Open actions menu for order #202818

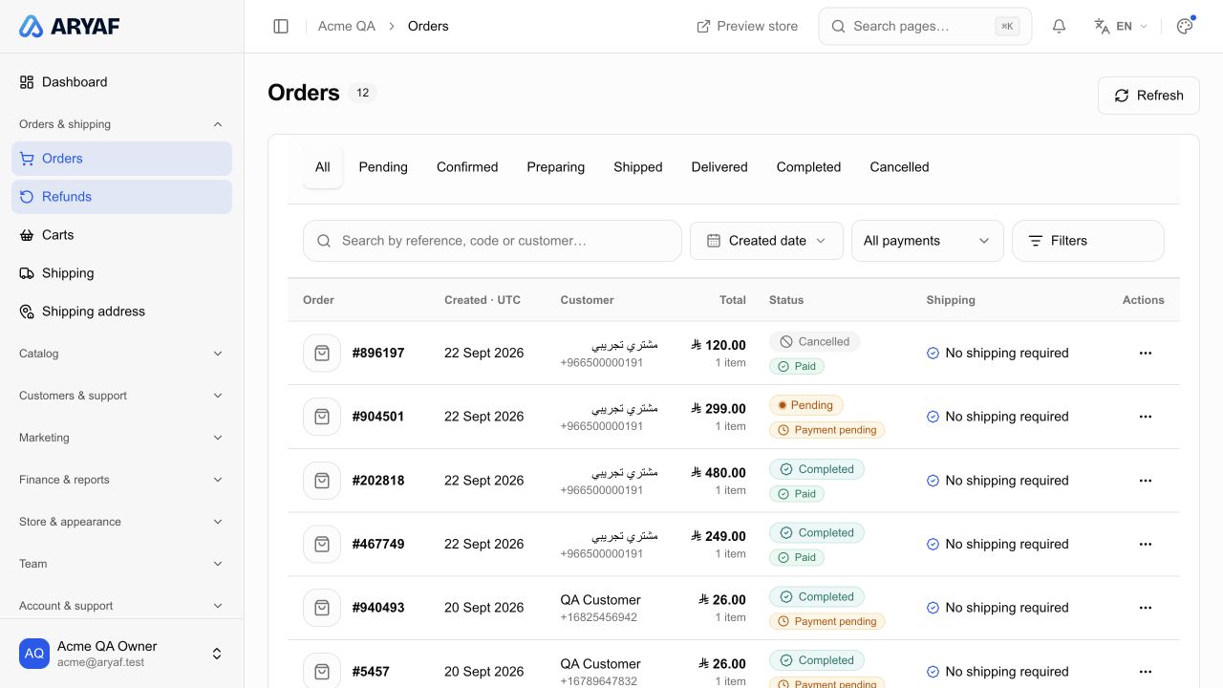(1146, 481)
